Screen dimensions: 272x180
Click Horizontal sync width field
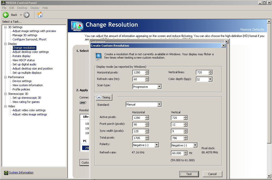click(x=139, y=131)
